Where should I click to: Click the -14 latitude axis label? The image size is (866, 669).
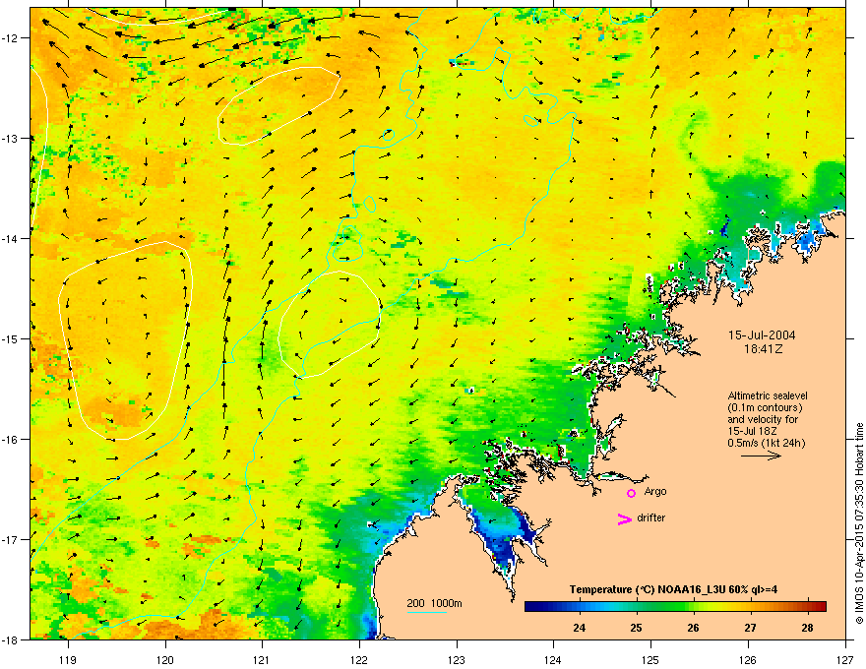pos(12,239)
